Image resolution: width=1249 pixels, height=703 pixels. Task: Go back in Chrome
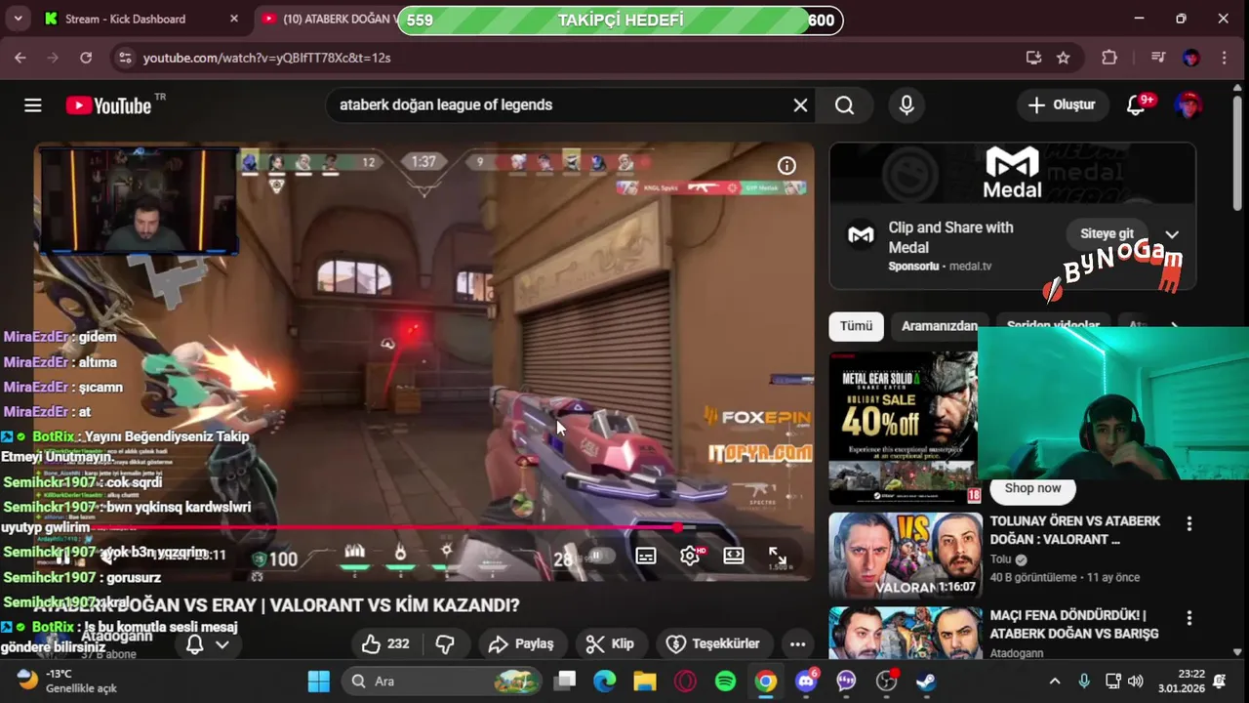(20, 58)
